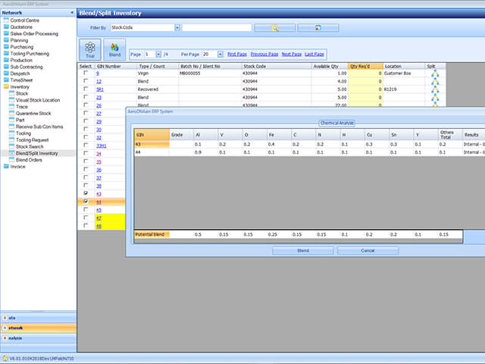Click the Quotations folder icon
The image size is (485, 364).
pyautogui.click(x=6, y=27)
